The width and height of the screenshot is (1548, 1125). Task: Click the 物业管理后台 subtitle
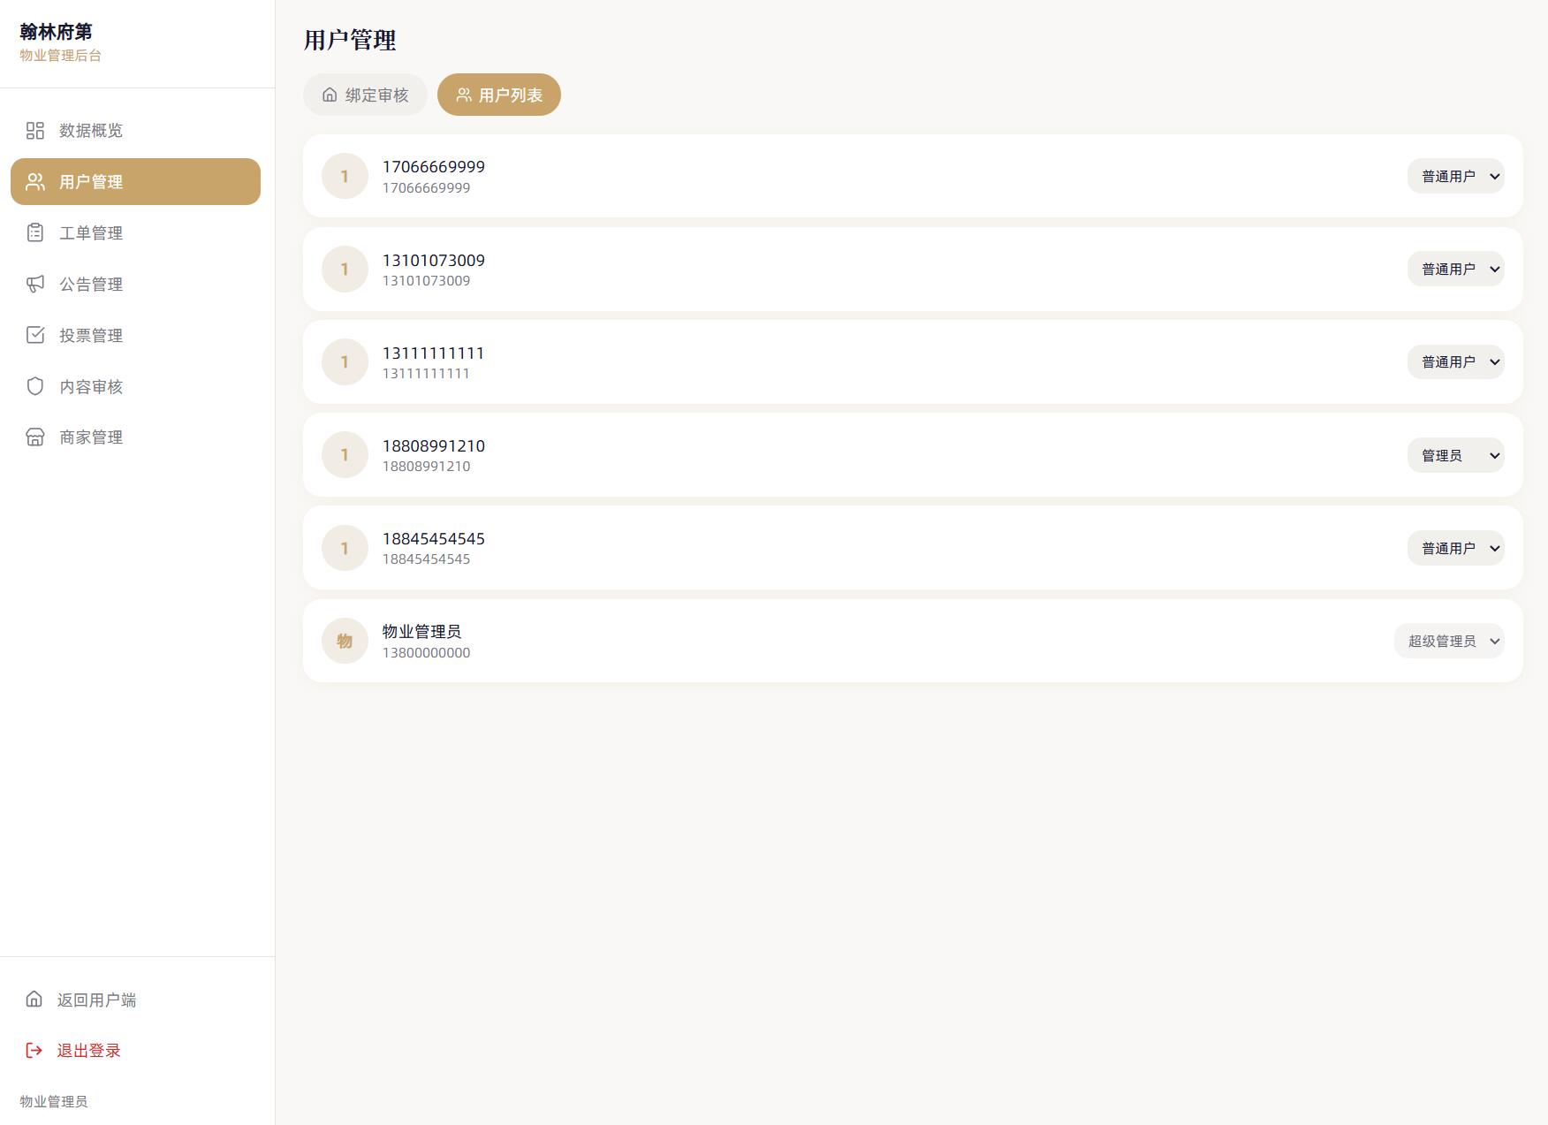[x=61, y=55]
